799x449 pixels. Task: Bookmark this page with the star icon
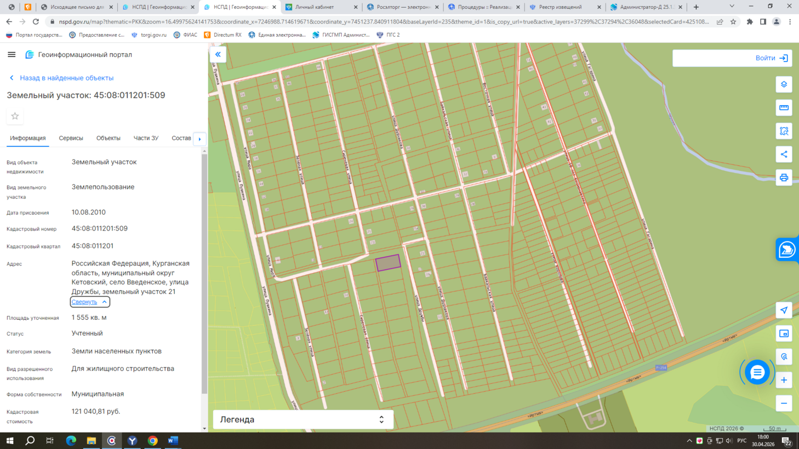(733, 22)
